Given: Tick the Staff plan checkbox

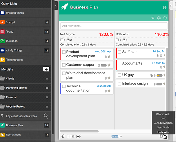Looking at the screenshot, I should pyautogui.click(x=119, y=52).
